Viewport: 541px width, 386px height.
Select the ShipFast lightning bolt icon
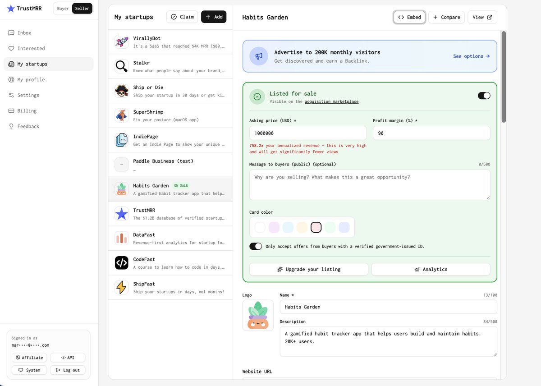[x=121, y=288]
